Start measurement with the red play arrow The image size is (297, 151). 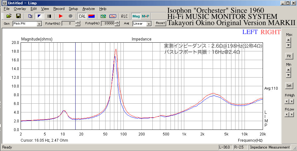tap(61, 16)
